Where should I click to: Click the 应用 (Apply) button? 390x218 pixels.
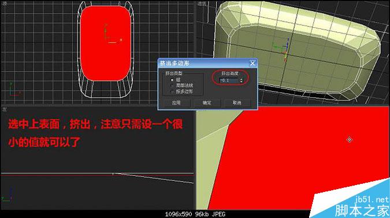(x=176, y=103)
